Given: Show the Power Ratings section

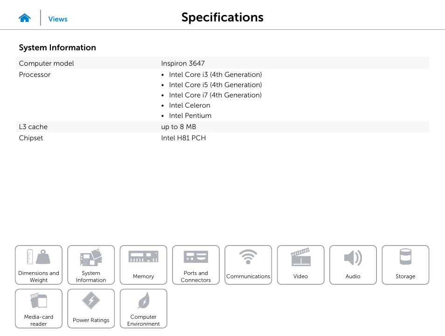Looking at the screenshot, I should coord(91,309).
